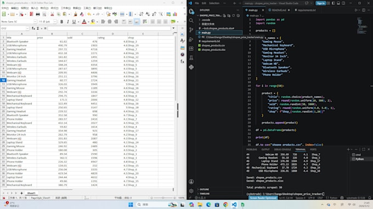Open Run and Debug in VS Code activity bar
373x209 pixels.
(191, 39)
